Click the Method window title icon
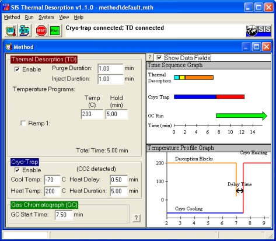Image resolution: width=276 pixels, height=241 pixels. coord(9,47)
